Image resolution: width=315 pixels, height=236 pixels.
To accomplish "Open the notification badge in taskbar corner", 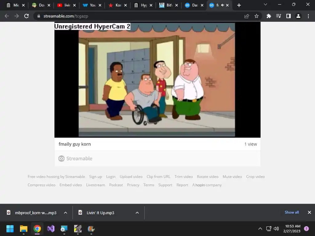I will (306, 229).
